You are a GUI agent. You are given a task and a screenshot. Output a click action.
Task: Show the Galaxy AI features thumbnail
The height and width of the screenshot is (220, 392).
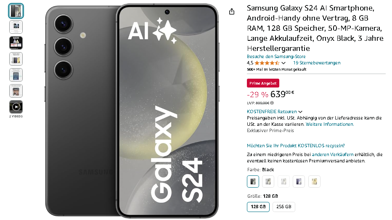(16, 43)
